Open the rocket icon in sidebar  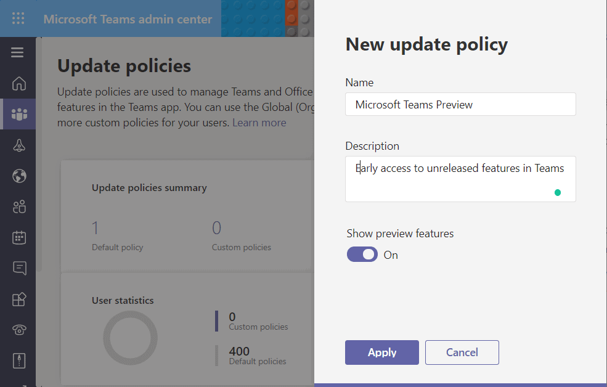pos(19,145)
